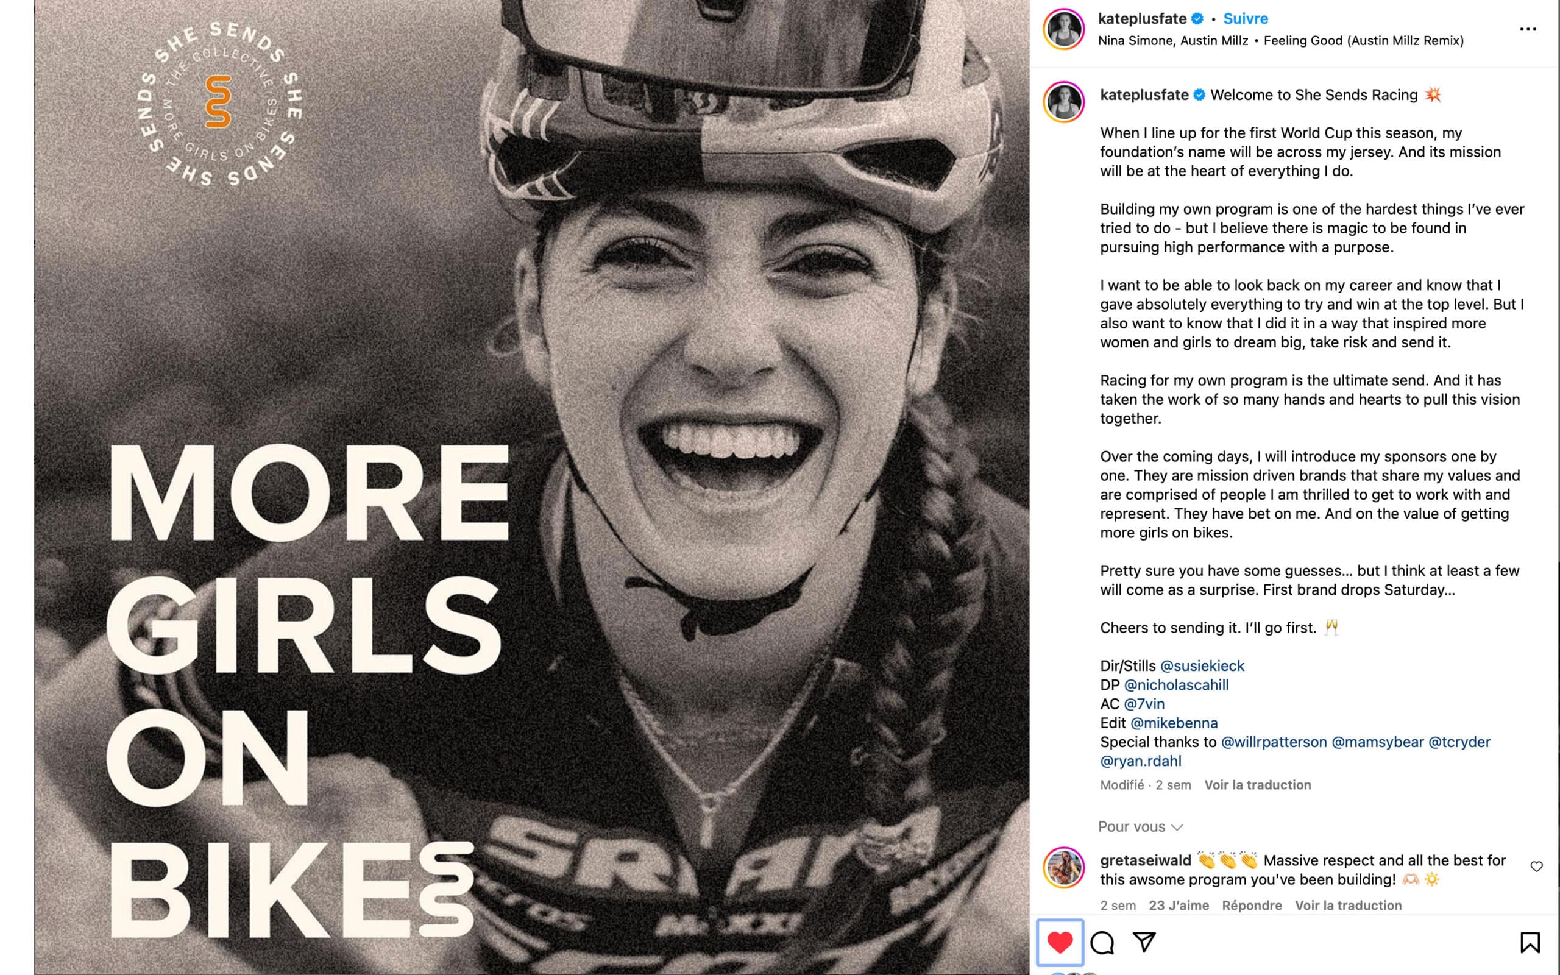Visit the @mikebenna profile link
This screenshot has height=975, width=1560.
tap(1174, 723)
